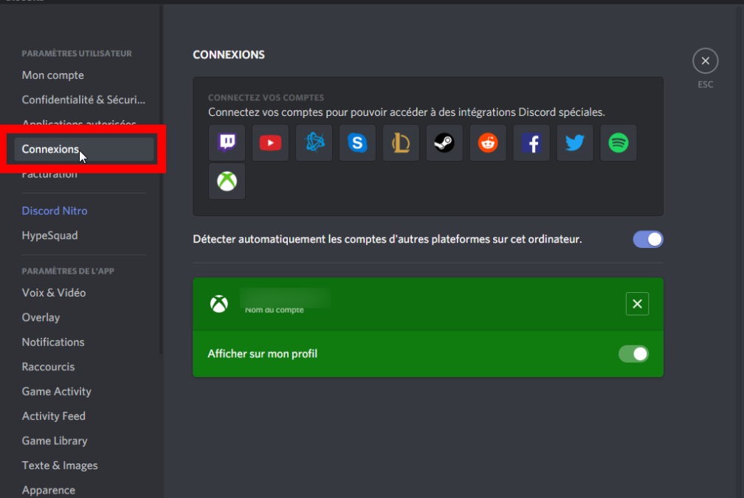Image resolution: width=744 pixels, height=498 pixels.
Task: Link your Skype account
Action: 357,143
